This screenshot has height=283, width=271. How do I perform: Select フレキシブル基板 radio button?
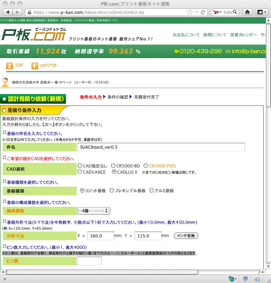coord(112,190)
